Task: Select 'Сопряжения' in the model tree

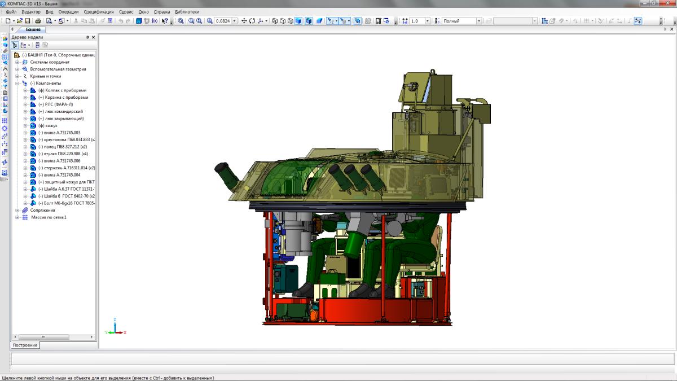Action: coord(42,210)
